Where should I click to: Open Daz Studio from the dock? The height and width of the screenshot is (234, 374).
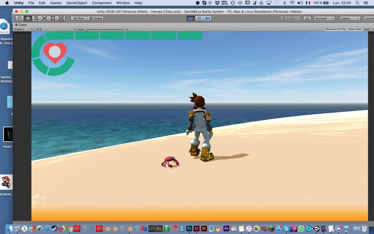[x=152, y=228]
